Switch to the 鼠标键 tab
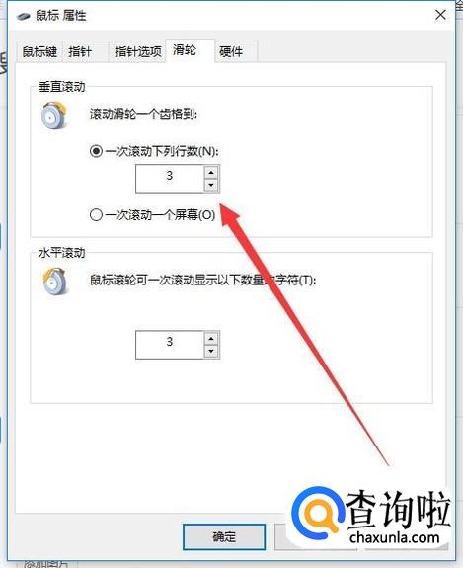 pos(39,51)
